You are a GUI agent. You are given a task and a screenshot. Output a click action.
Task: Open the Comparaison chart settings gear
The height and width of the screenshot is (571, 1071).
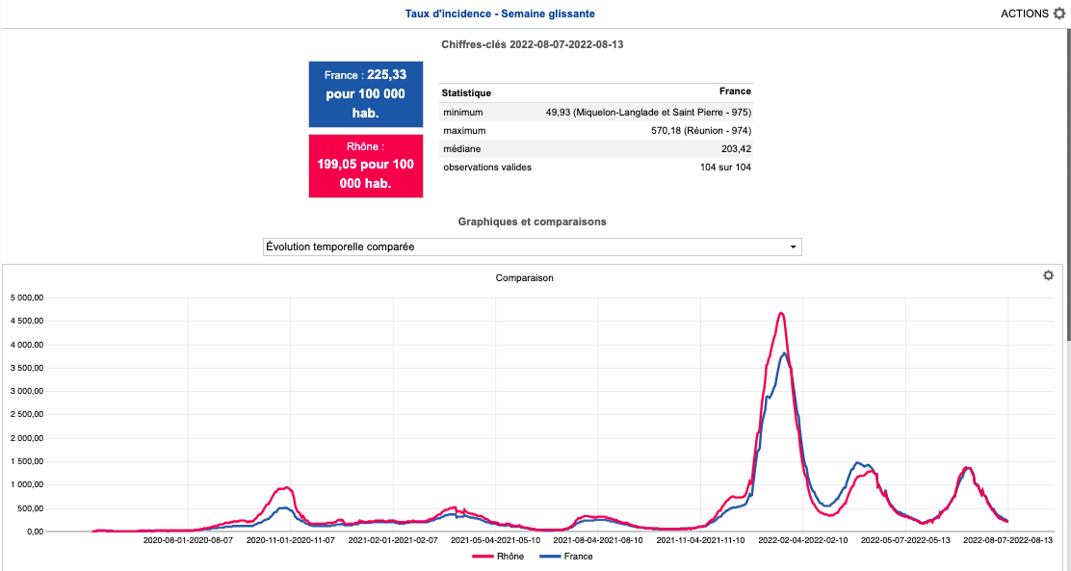[x=1048, y=275]
